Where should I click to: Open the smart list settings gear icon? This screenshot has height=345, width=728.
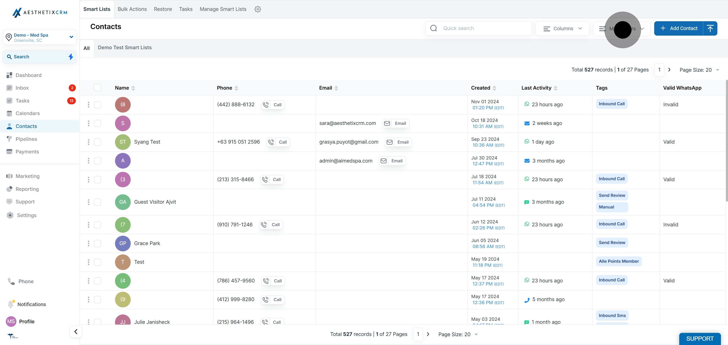tap(258, 9)
